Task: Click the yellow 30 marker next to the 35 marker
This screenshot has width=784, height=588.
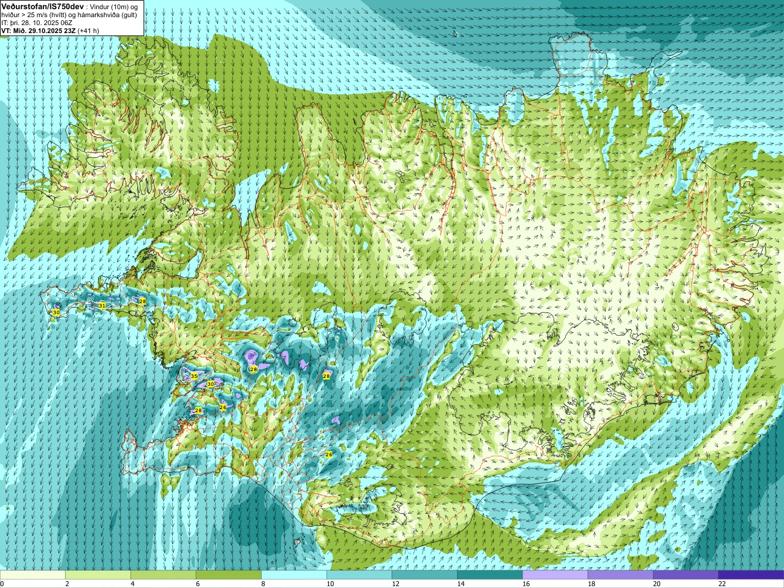Action: click(x=211, y=384)
